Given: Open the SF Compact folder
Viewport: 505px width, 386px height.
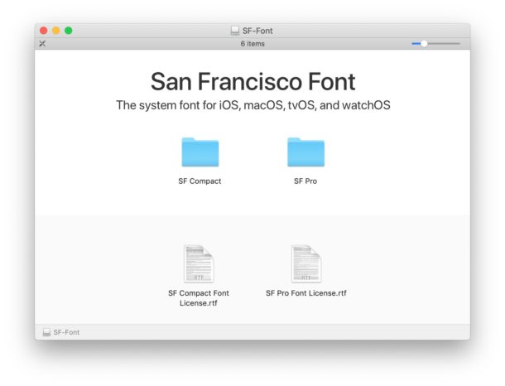Looking at the screenshot, I should [200, 152].
